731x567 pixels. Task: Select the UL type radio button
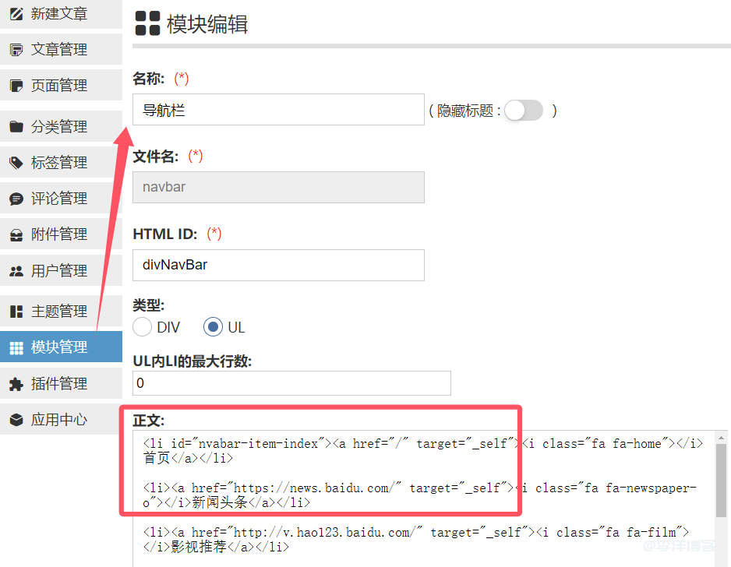coord(213,327)
